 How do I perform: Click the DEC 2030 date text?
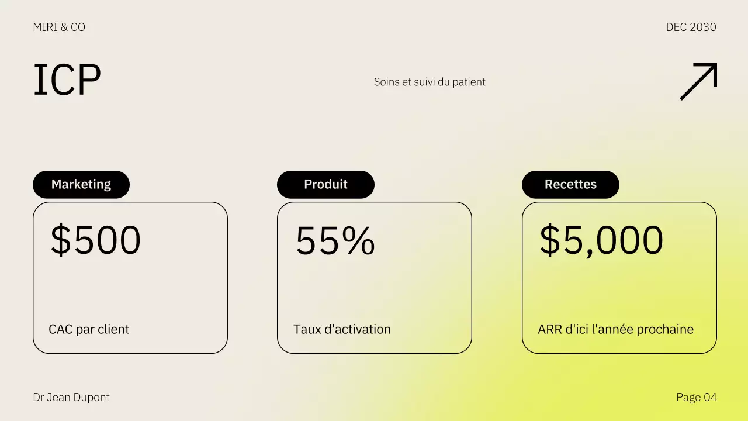pos(691,27)
